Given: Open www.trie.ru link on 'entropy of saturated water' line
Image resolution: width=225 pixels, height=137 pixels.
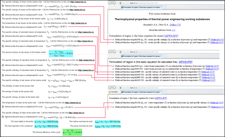Looking at the screenshot, I should coord(85,41).
